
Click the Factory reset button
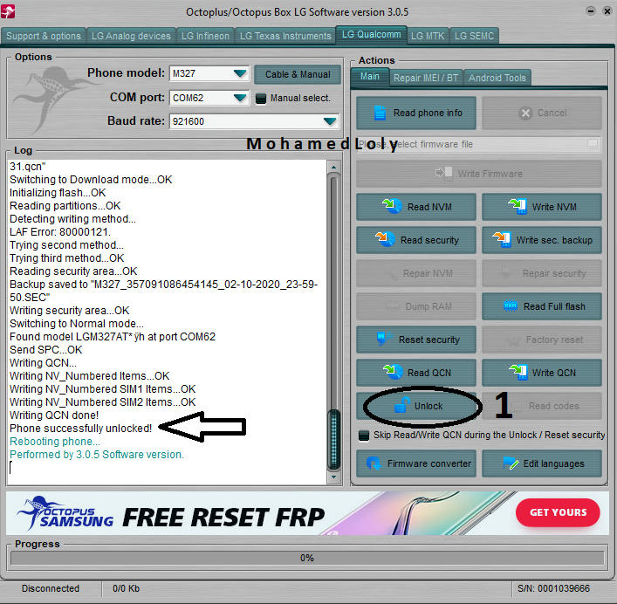tap(541, 340)
